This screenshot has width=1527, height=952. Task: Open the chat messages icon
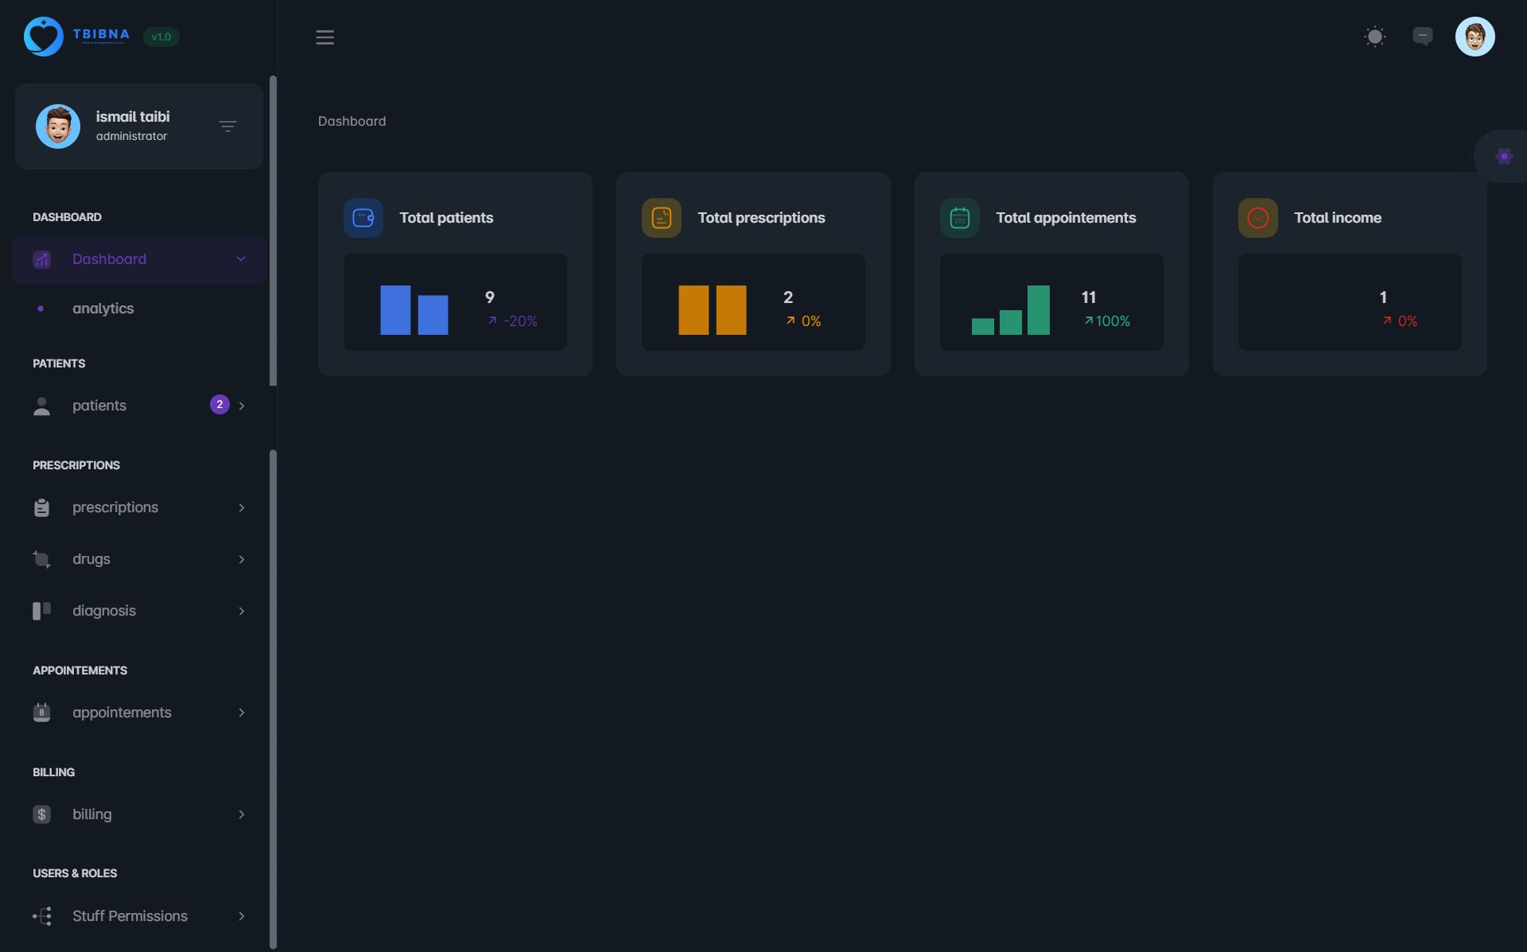(1422, 37)
